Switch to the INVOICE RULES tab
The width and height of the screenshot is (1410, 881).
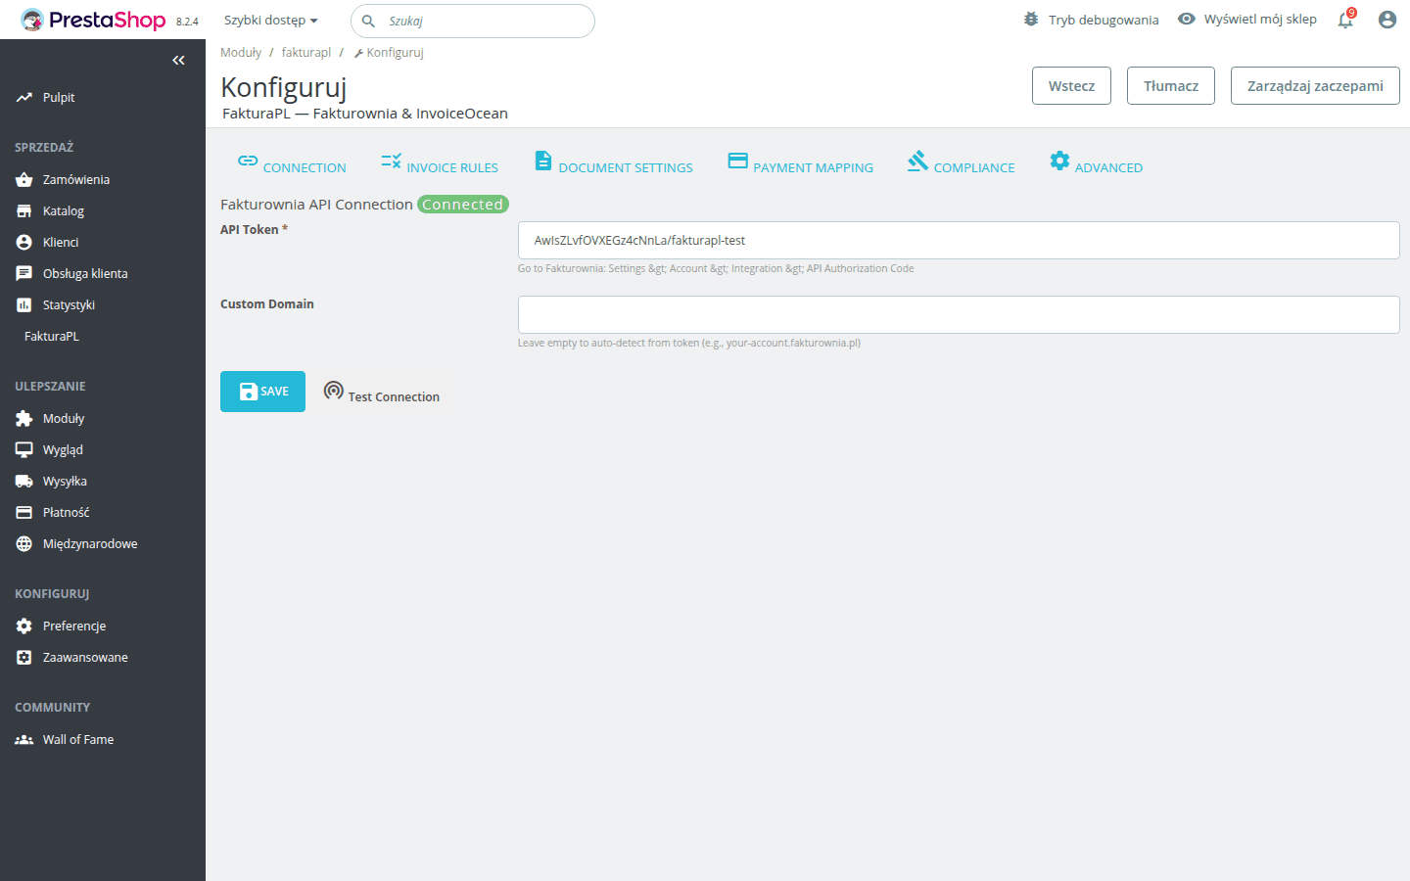(439, 164)
